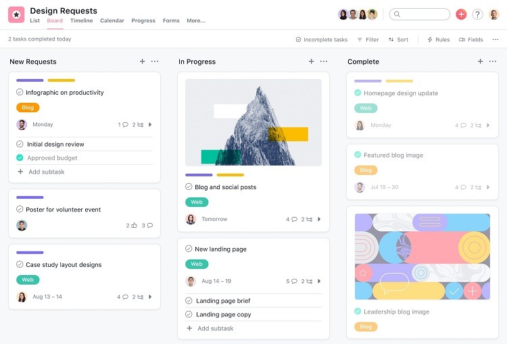This screenshot has width=507, height=344.
Task: Open the Incomplete tasks filter dropdown
Action: click(322, 40)
